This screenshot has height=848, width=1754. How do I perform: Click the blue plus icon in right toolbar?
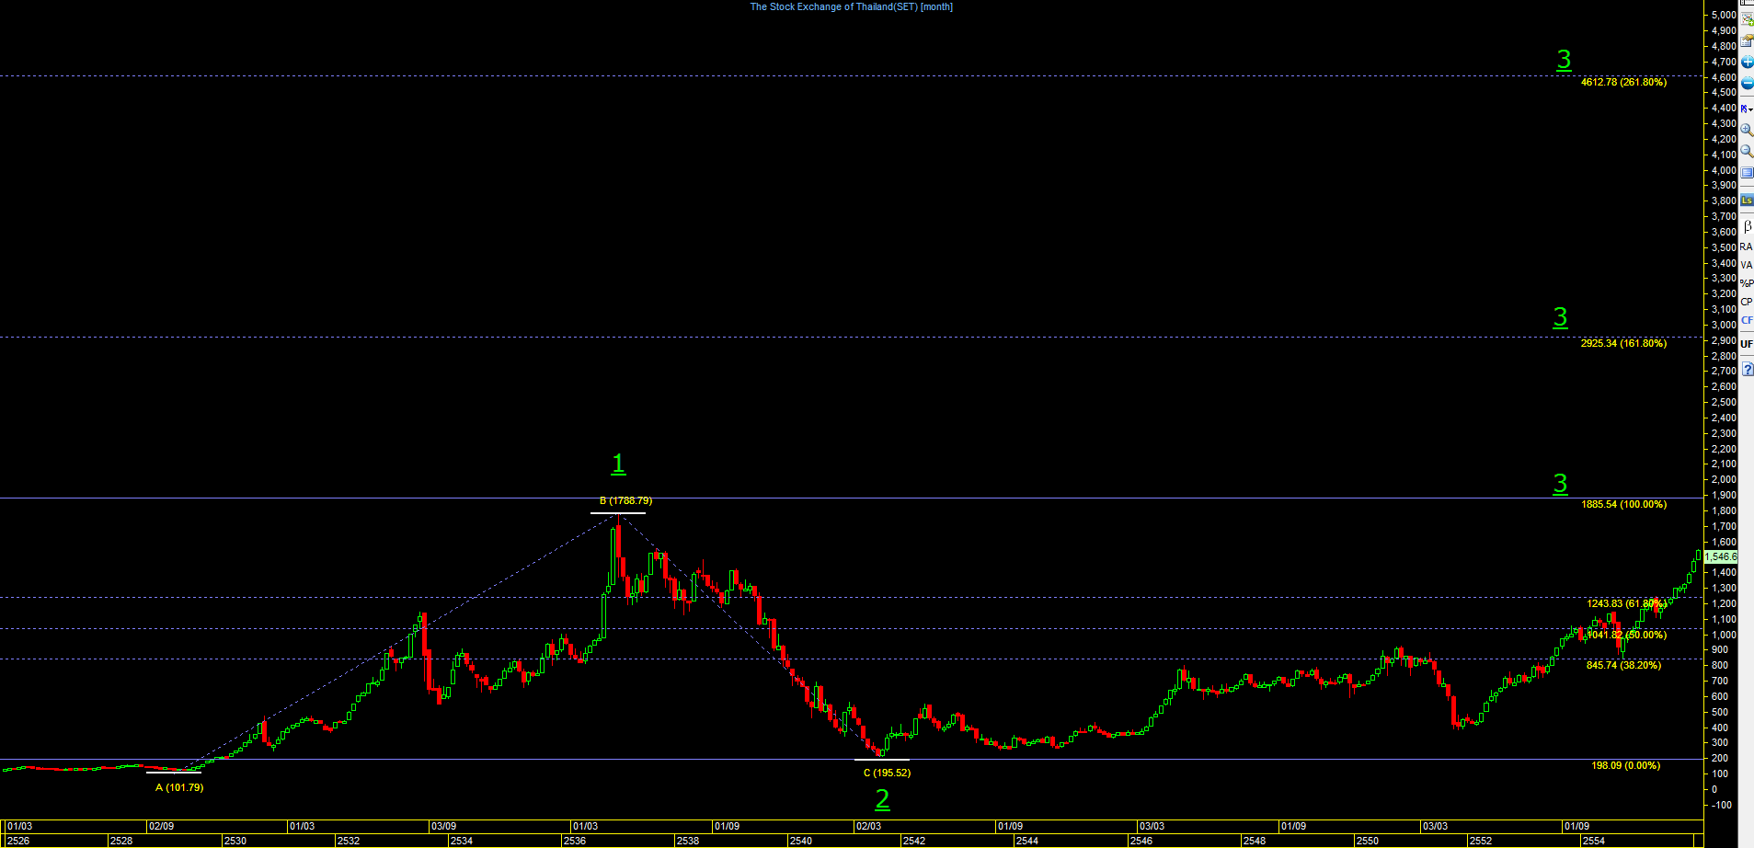1747,62
